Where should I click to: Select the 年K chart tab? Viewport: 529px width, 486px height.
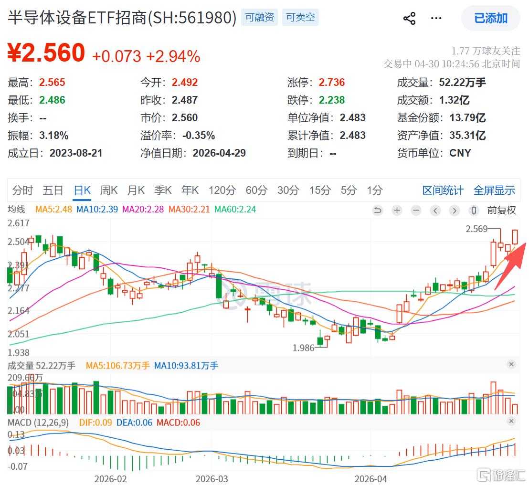click(190, 190)
